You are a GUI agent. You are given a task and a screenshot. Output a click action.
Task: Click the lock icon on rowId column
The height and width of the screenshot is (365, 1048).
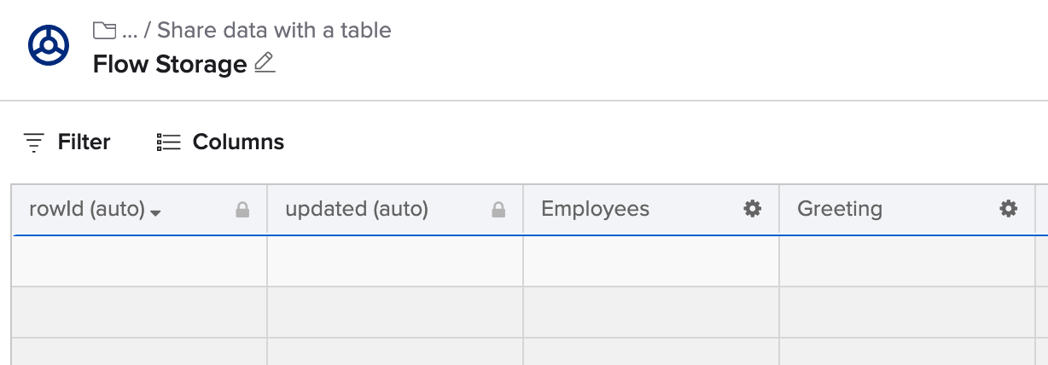[242, 210]
